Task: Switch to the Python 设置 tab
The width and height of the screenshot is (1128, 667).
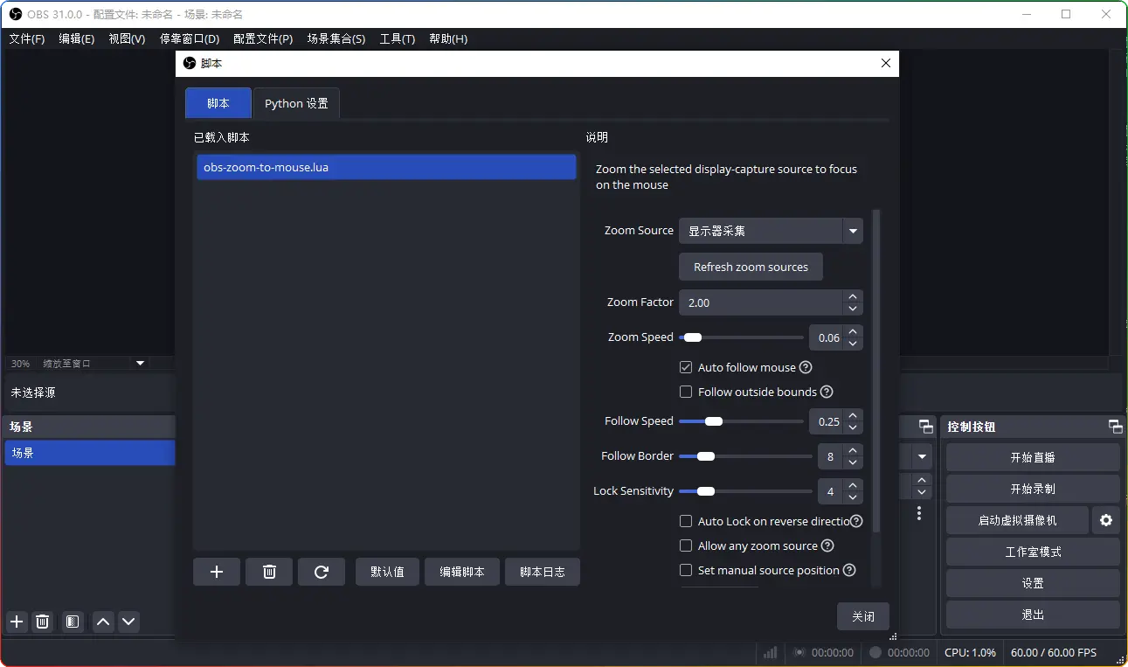Action: tap(296, 103)
